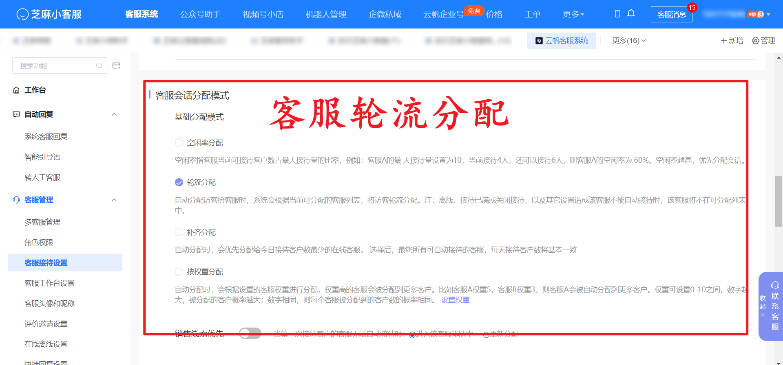Open 多客服管理 in sidebar
The image size is (783, 365).
42,222
